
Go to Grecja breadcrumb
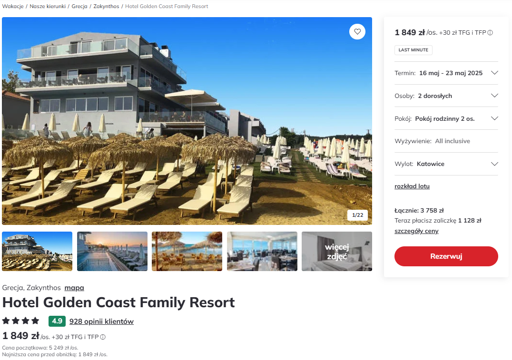[x=79, y=6]
